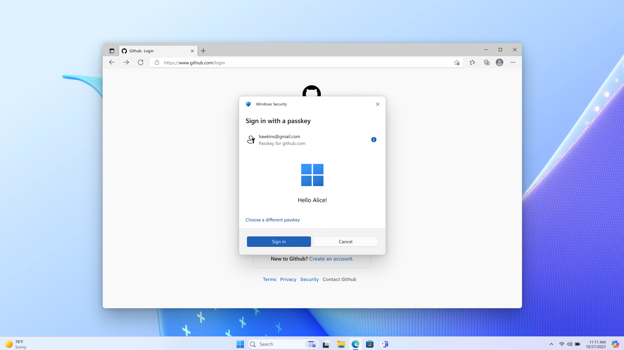Open the info tooltip beside hawkins@gmail.com passkey
624x350 pixels.
(x=374, y=139)
